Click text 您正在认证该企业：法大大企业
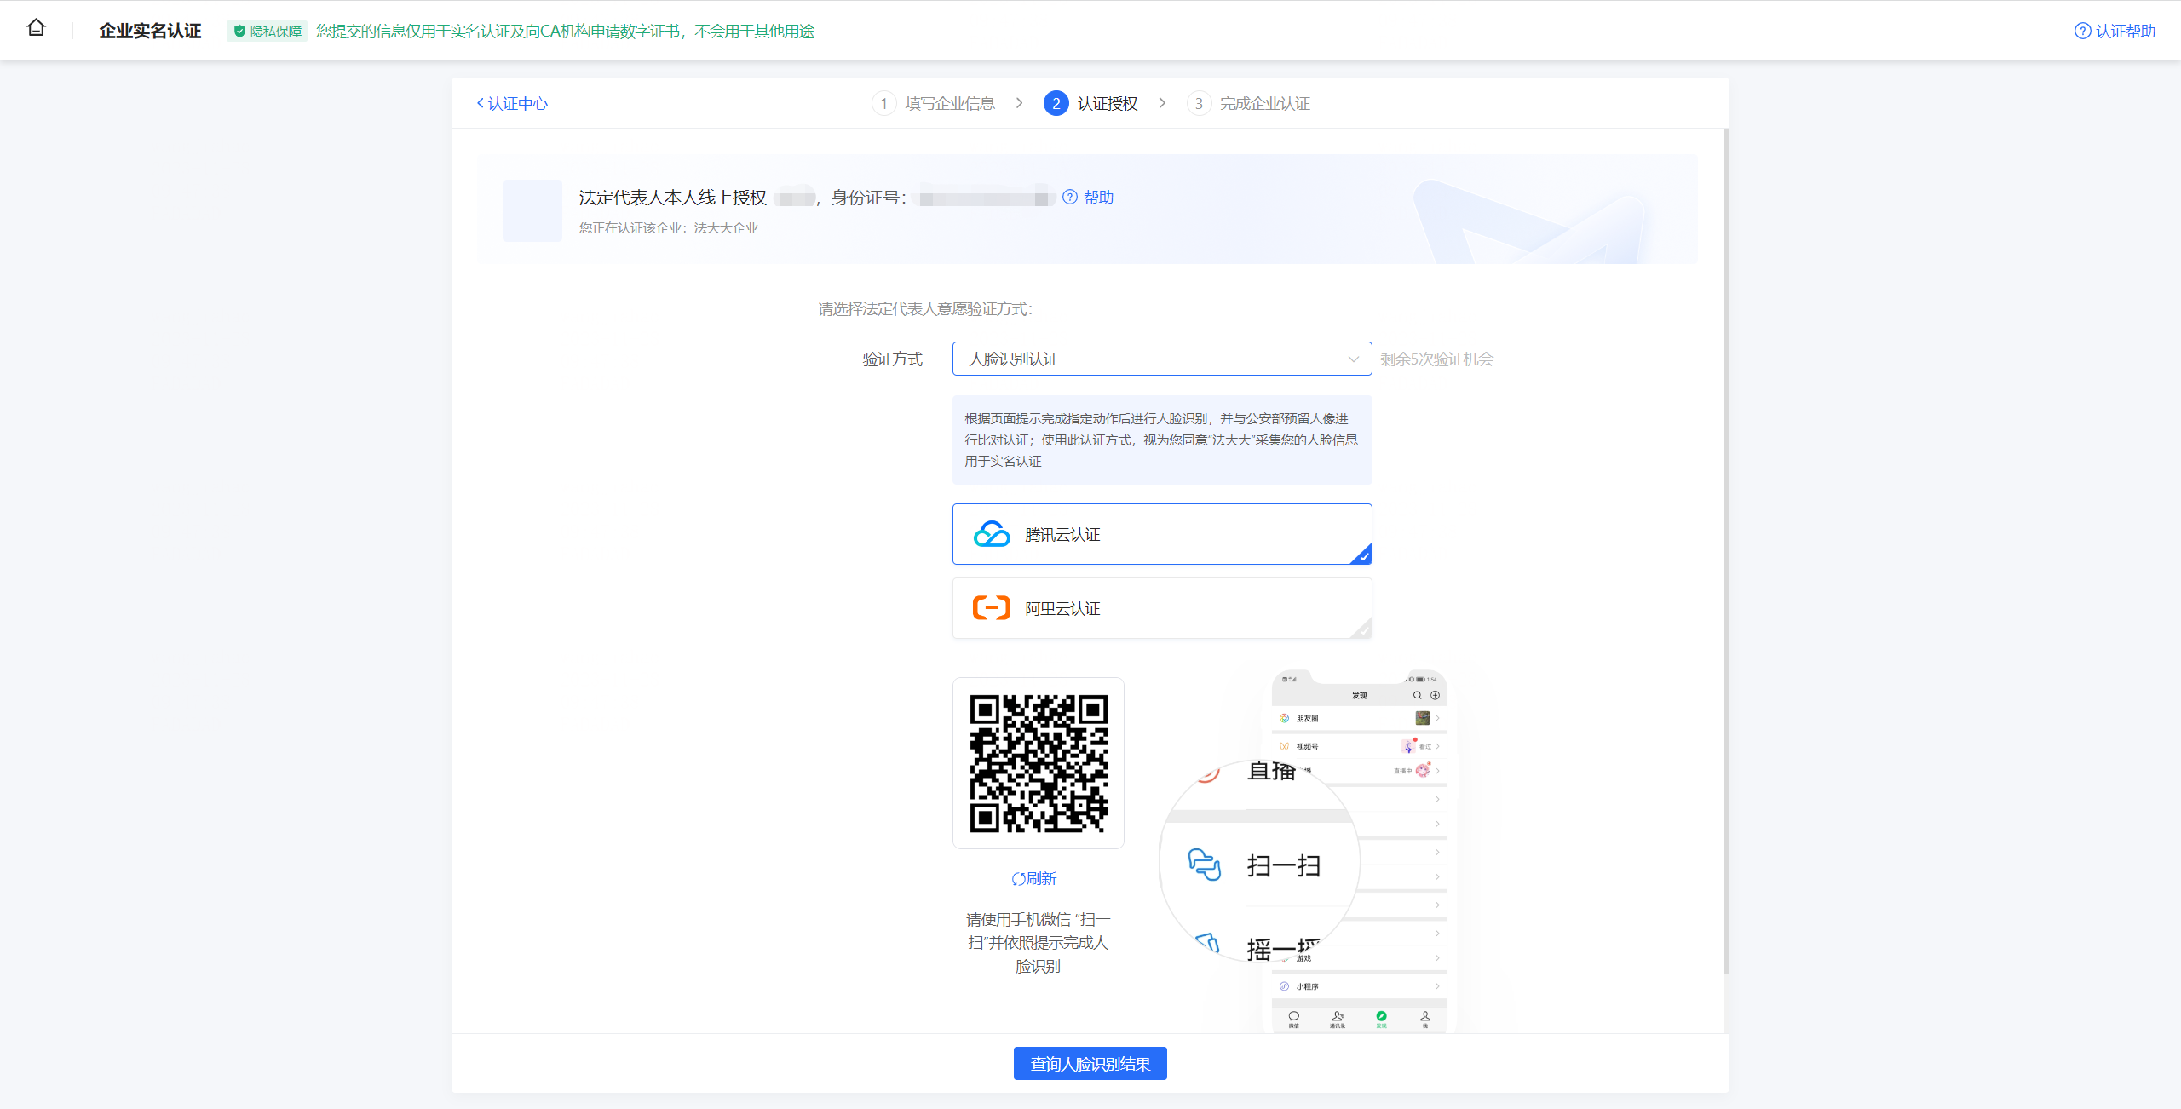2181x1109 pixels. coord(669,227)
